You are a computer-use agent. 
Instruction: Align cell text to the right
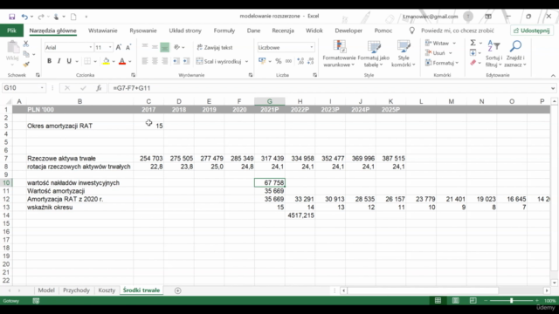pos(164,61)
